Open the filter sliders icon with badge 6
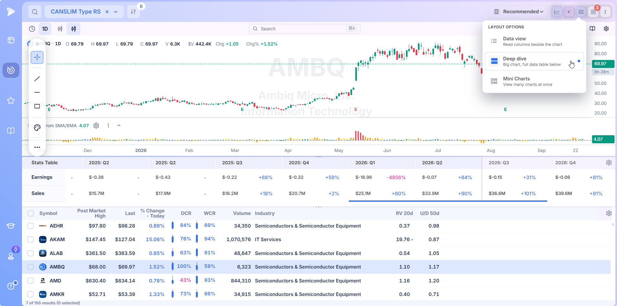Screen dimensions: 617x306 click(x=133, y=12)
